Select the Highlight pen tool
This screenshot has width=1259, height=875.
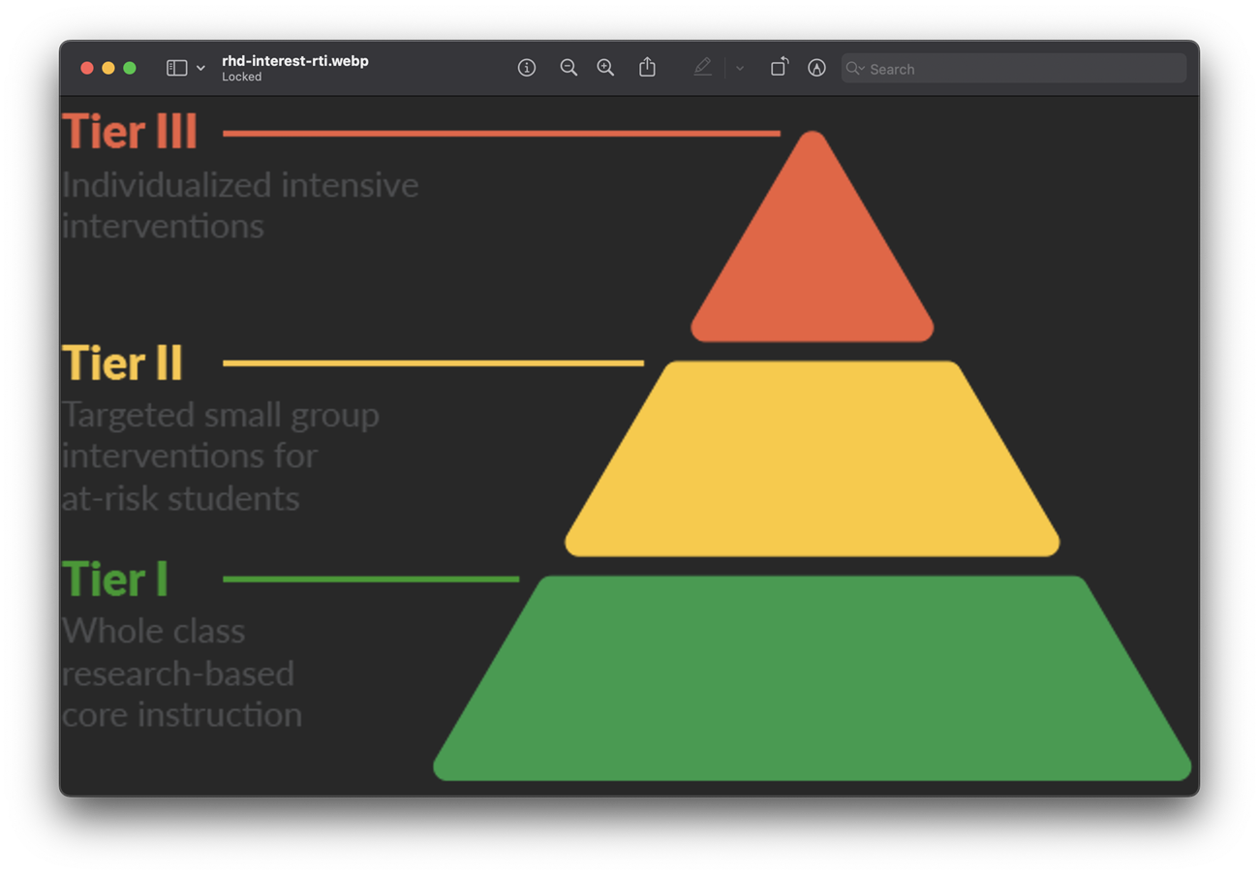click(702, 68)
